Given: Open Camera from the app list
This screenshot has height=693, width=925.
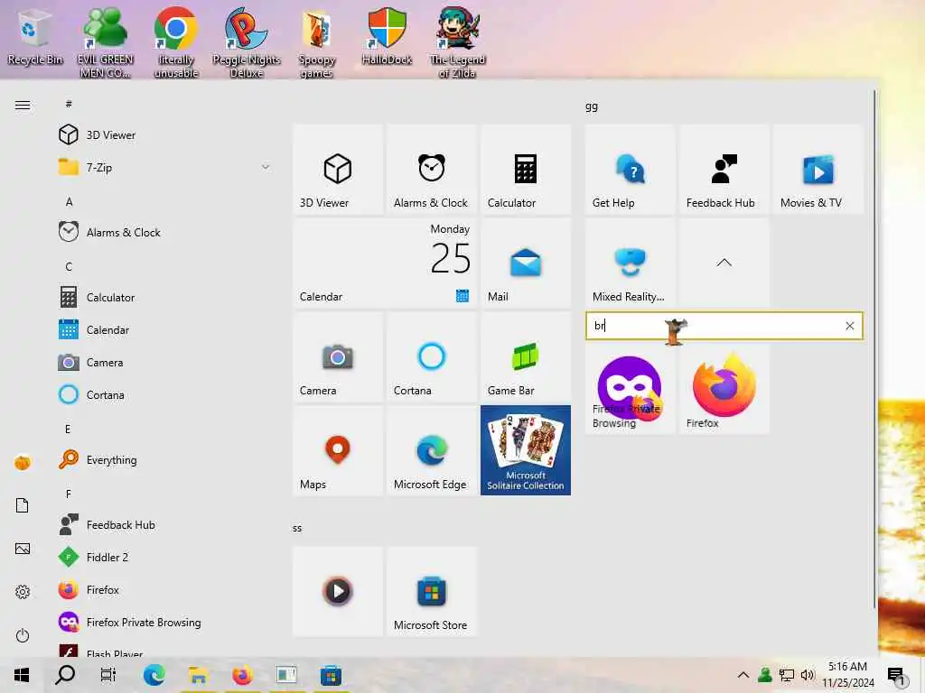Looking at the screenshot, I should click(164, 363).
